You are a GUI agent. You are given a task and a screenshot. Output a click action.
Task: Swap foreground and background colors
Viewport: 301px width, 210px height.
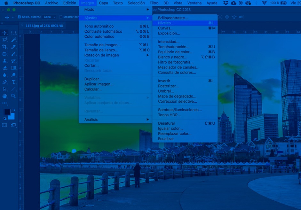pyautogui.click(x=14, y=110)
